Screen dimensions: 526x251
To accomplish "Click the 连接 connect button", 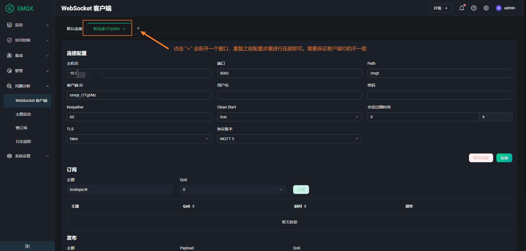I will [504, 158].
